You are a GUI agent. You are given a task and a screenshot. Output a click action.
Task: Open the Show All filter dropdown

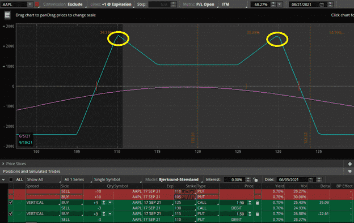(44, 179)
